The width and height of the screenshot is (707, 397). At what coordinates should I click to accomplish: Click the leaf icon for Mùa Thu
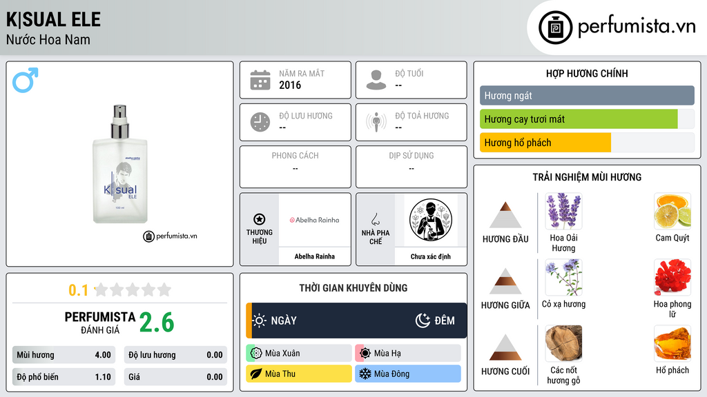[256, 374]
